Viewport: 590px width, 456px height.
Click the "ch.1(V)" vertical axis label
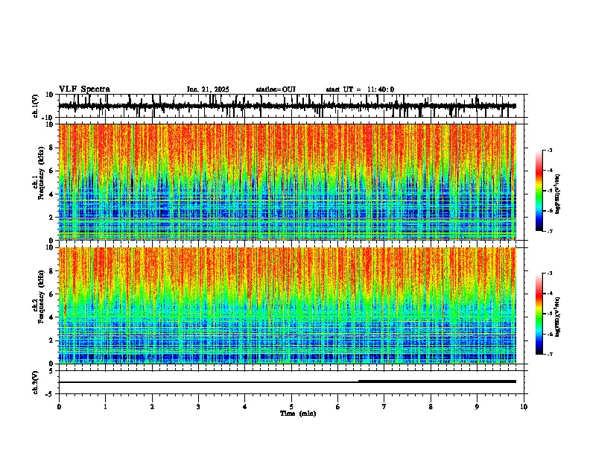[x=36, y=106]
